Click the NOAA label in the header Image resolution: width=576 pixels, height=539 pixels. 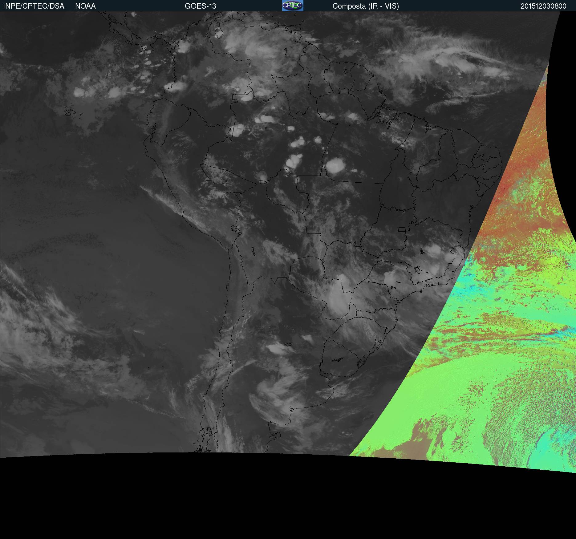[85, 6]
